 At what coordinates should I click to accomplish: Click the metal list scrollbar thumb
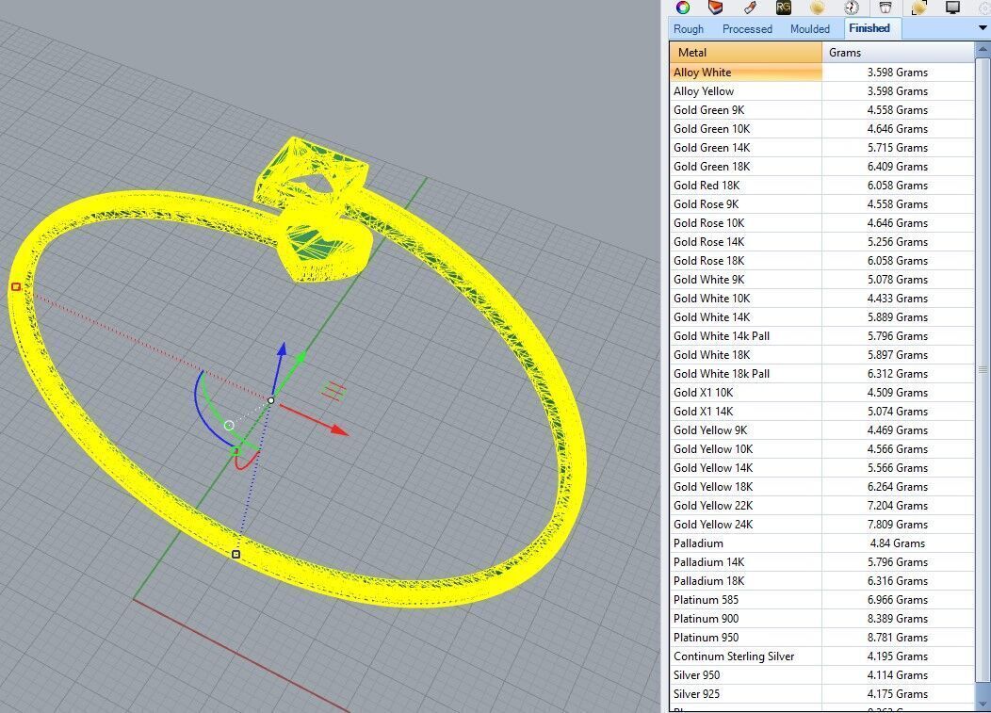(x=983, y=370)
